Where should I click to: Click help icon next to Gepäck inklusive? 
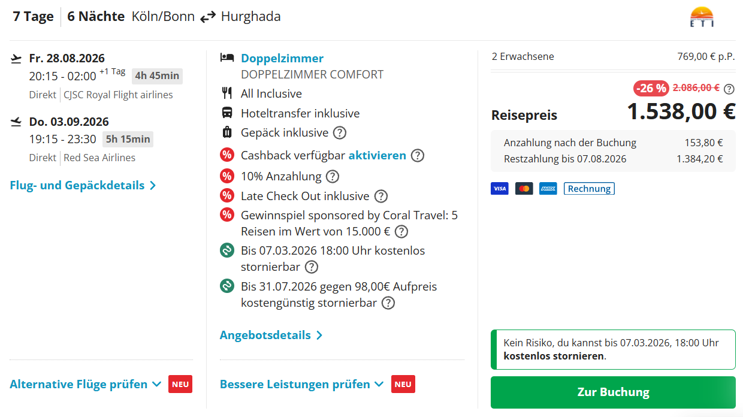[340, 133]
